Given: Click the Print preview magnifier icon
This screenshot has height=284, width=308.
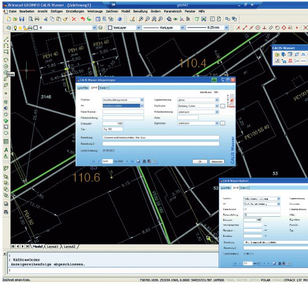Looking at the screenshot, I should pyautogui.click(x=31, y=19).
